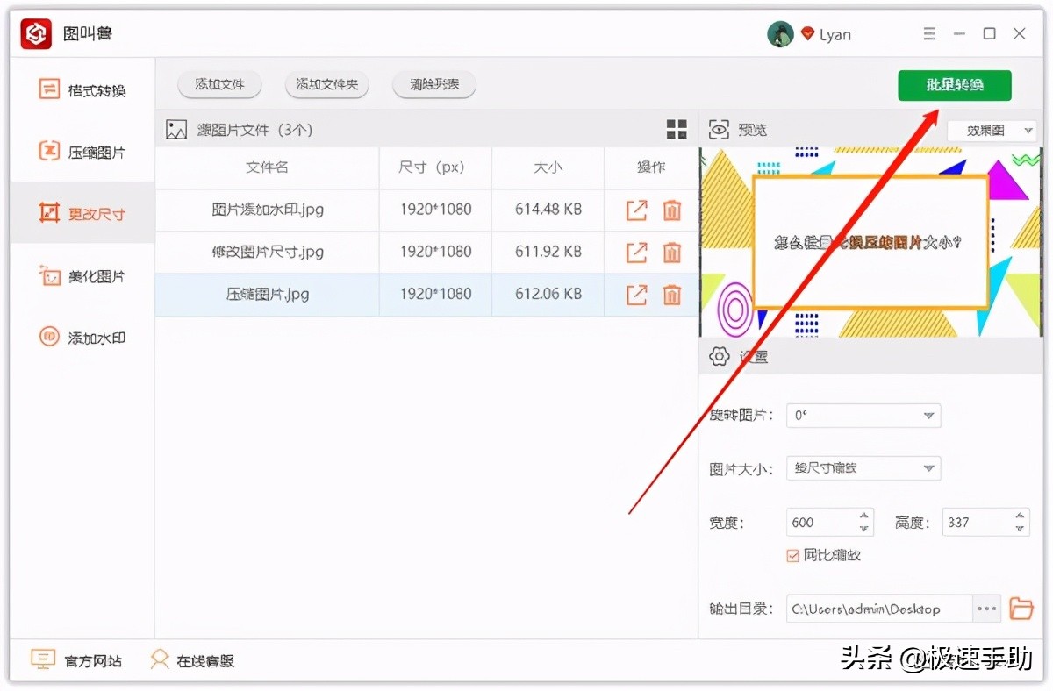Viewport: 1053px width, 691px height.
Task: Click the 高度 height input field
Action: (x=974, y=523)
